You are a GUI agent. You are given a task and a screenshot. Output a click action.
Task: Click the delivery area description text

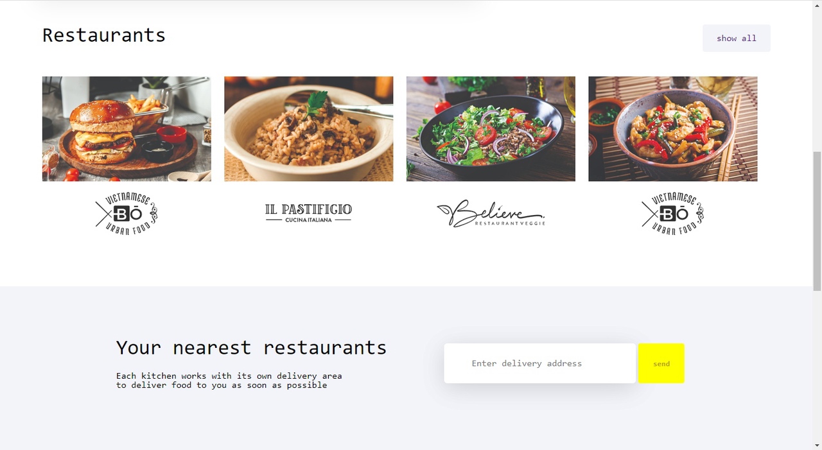229,381
